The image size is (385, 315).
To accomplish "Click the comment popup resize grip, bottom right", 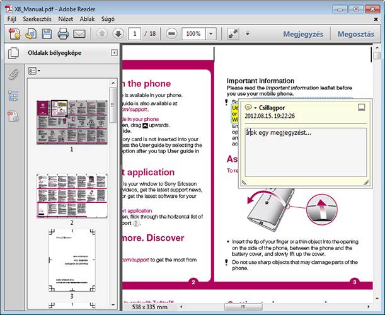I will pyautogui.click(x=366, y=183).
